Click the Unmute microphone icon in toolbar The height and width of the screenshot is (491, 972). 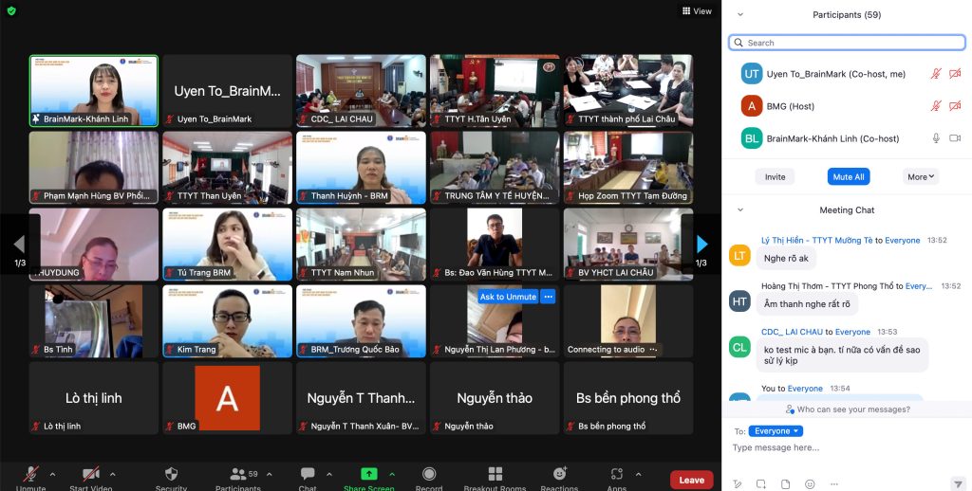pyautogui.click(x=30, y=474)
